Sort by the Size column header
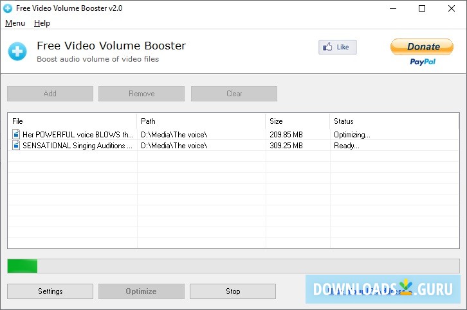467x310 pixels. click(x=298, y=121)
